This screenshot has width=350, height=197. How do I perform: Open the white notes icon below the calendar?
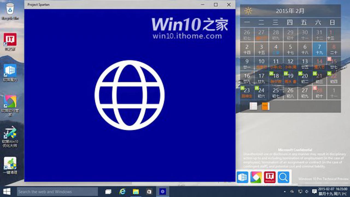tap(253, 106)
